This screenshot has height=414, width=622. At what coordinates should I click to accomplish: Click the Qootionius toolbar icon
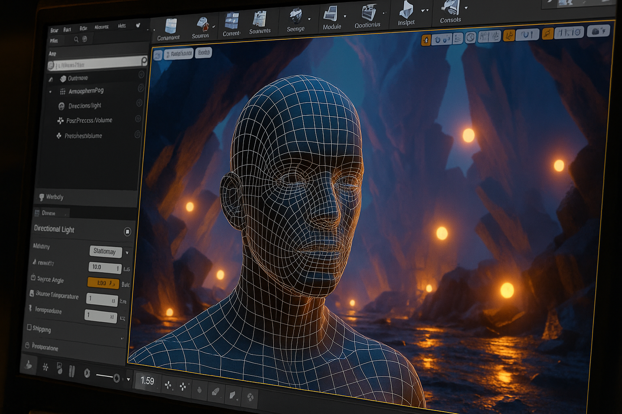click(x=368, y=13)
